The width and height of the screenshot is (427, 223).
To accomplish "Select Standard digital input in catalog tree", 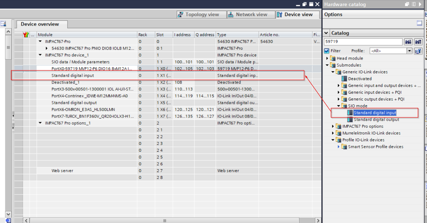I will point(375,113).
